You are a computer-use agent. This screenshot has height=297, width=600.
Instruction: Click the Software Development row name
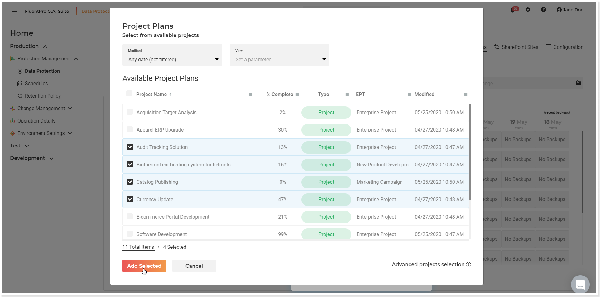coord(161,234)
